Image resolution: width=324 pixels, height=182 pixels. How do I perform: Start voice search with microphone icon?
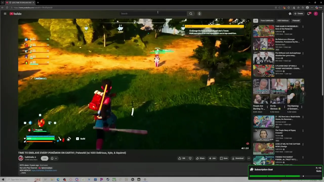pyautogui.click(x=199, y=14)
